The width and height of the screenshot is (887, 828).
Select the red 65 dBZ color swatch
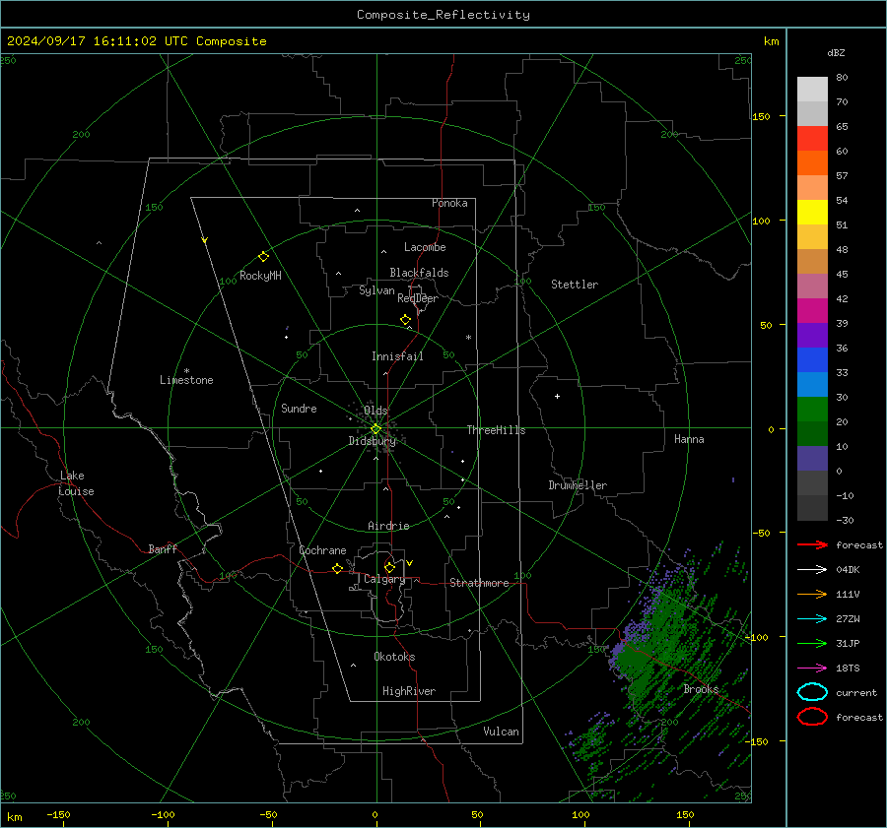pyautogui.click(x=812, y=138)
